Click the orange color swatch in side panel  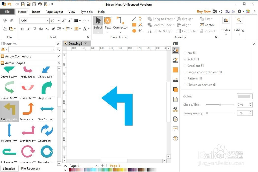[x=175, y=70]
